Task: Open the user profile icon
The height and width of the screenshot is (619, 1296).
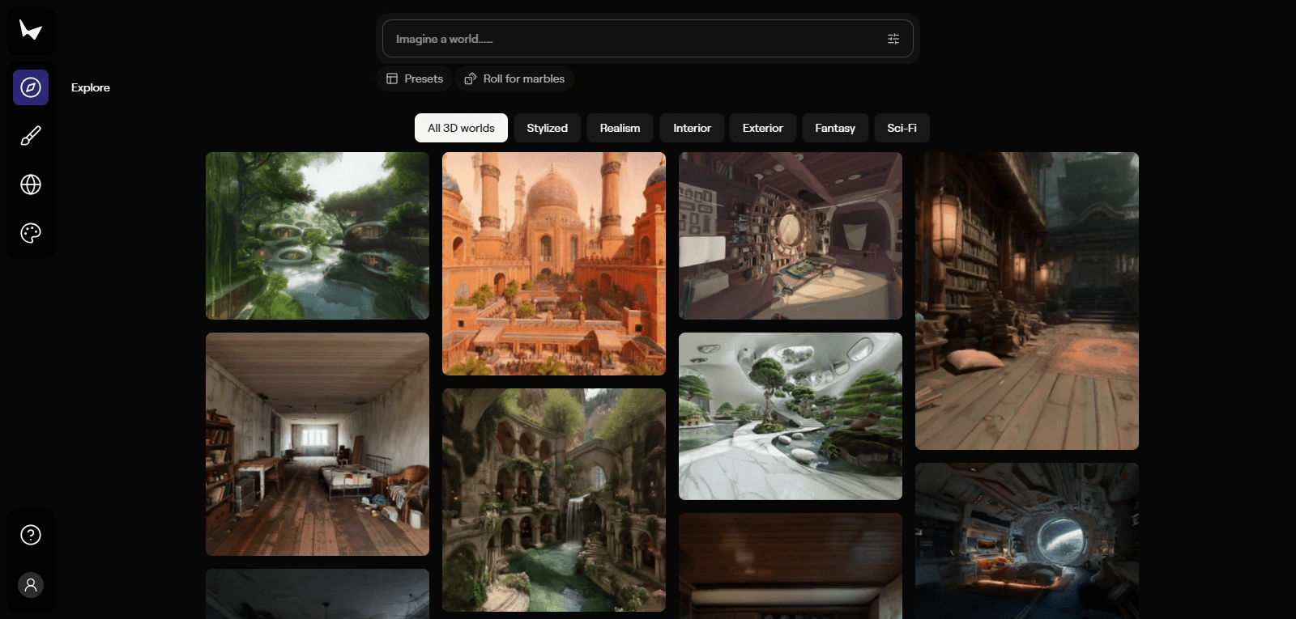Action: click(x=31, y=585)
